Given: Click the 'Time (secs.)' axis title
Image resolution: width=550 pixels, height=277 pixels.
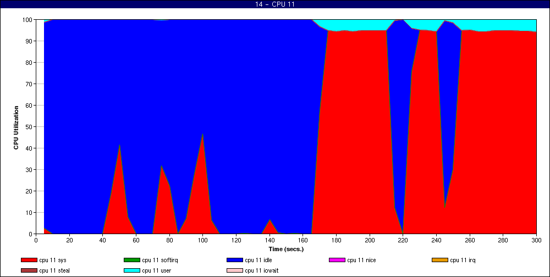Looking at the screenshot, I should point(286,250).
